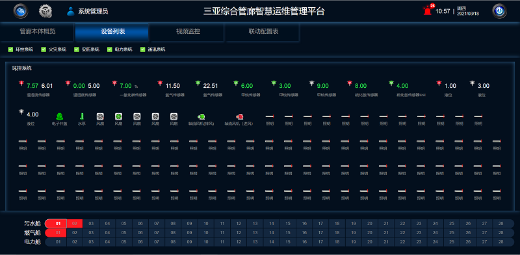Click the 系统管理员 user icon
The width and height of the screenshot is (520, 255).
tap(71, 11)
